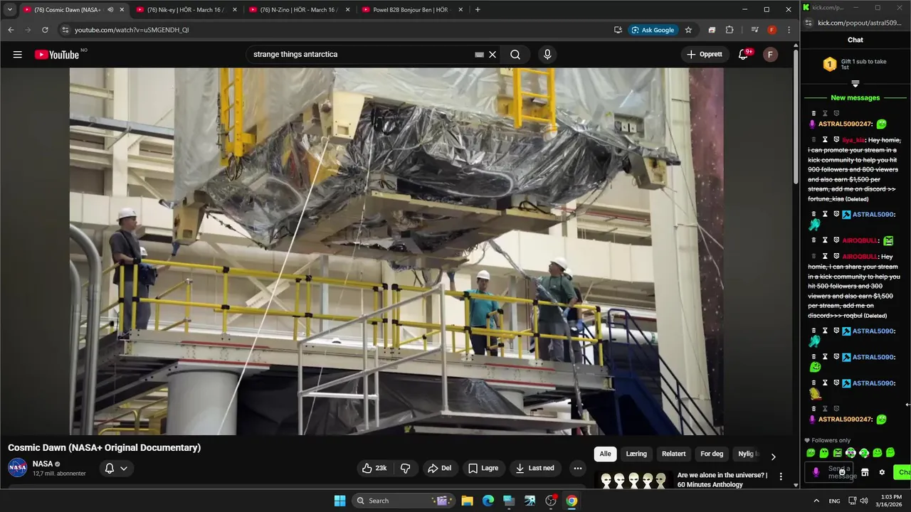Share the video with the Del button

[x=439, y=468]
